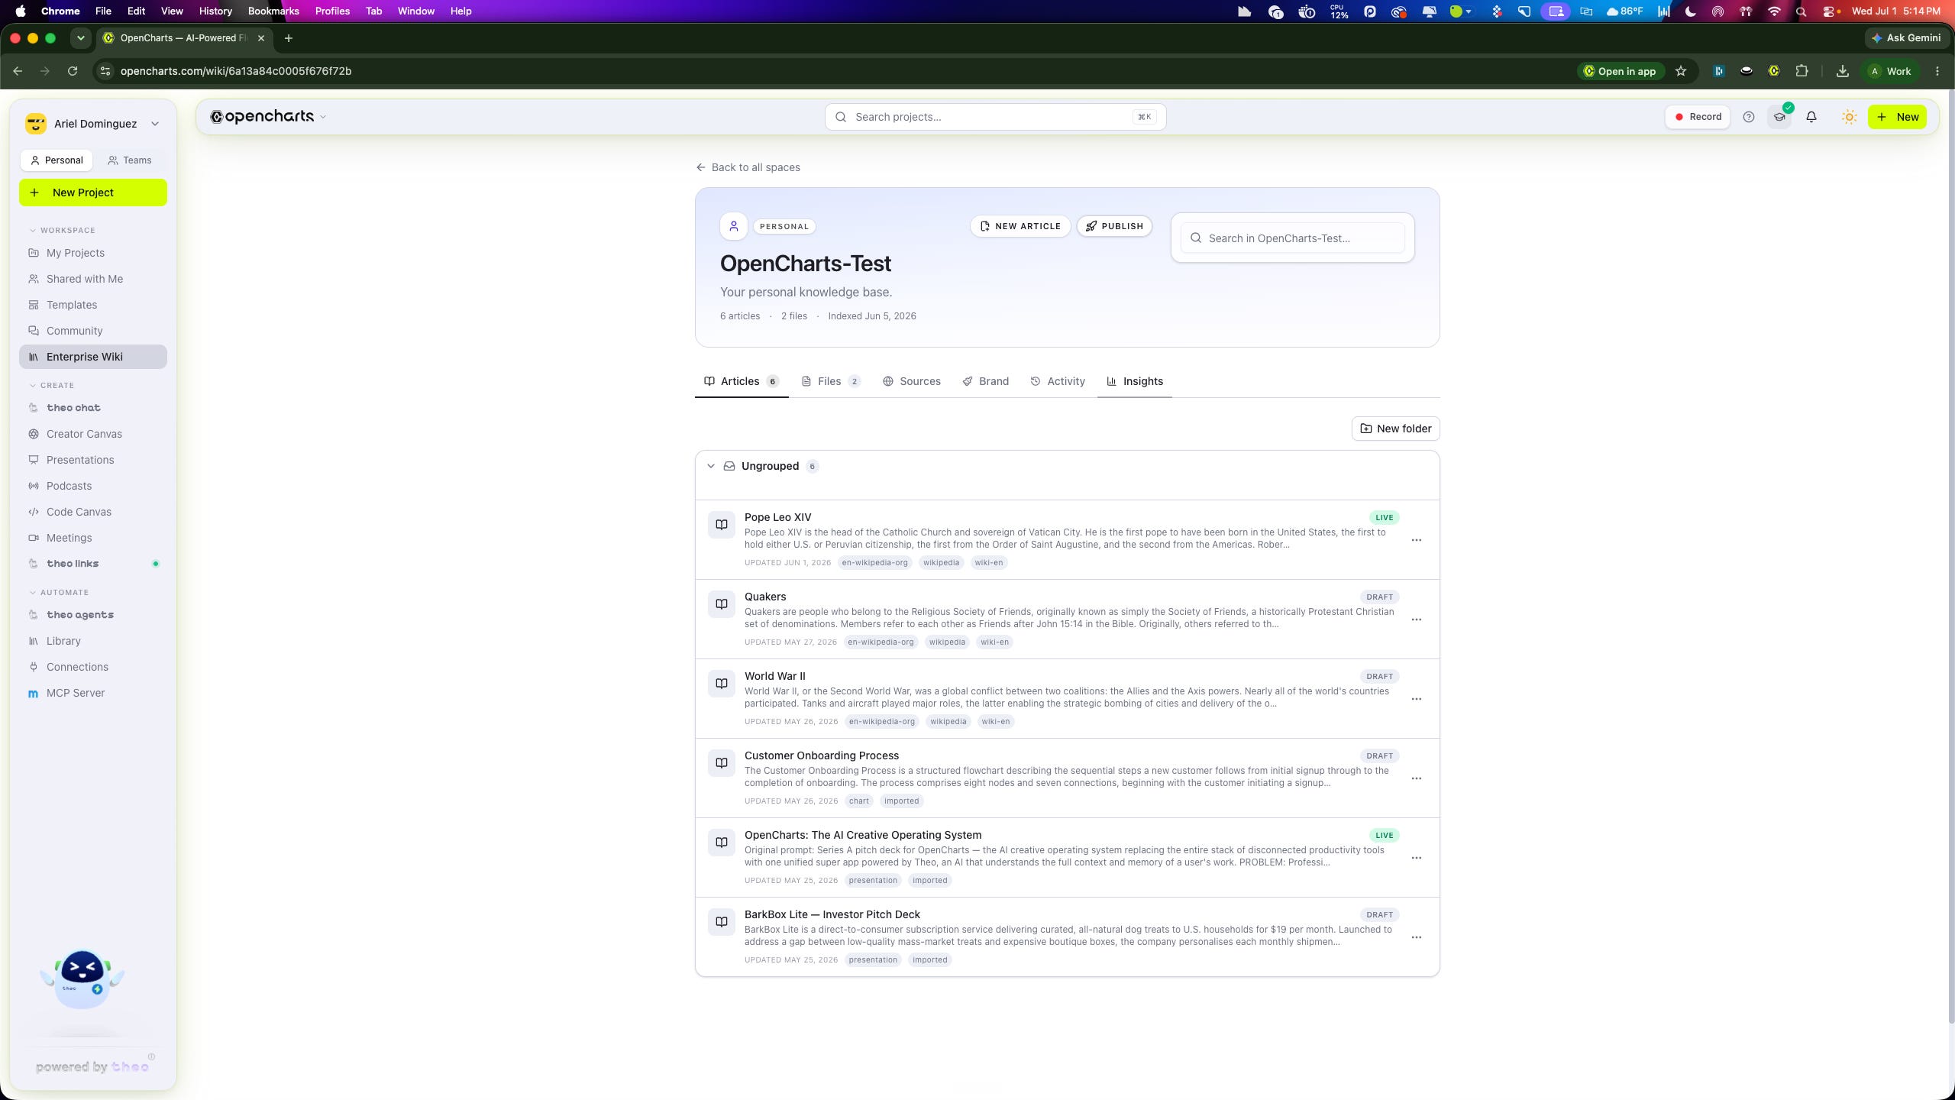
Task: Switch to the Teams workspace toggle
Action: [130, 160]
